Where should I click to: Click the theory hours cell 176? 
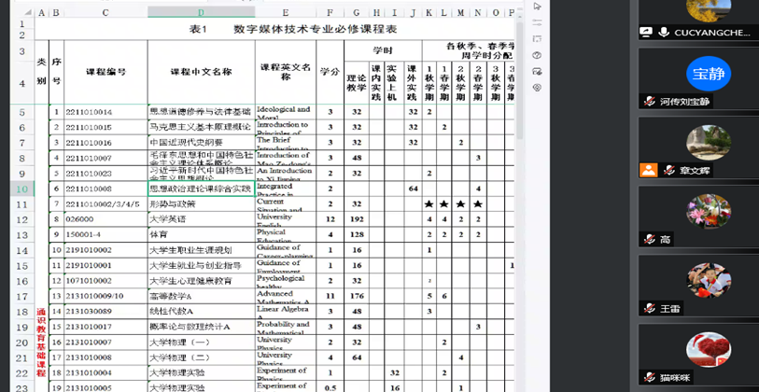tap(357, 296)
